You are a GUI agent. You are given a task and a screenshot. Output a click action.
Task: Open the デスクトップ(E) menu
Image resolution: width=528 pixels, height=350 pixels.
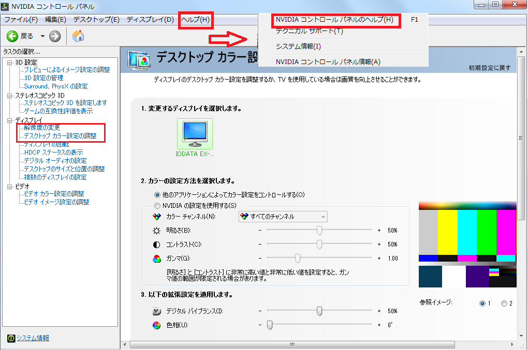coord(96,20)
